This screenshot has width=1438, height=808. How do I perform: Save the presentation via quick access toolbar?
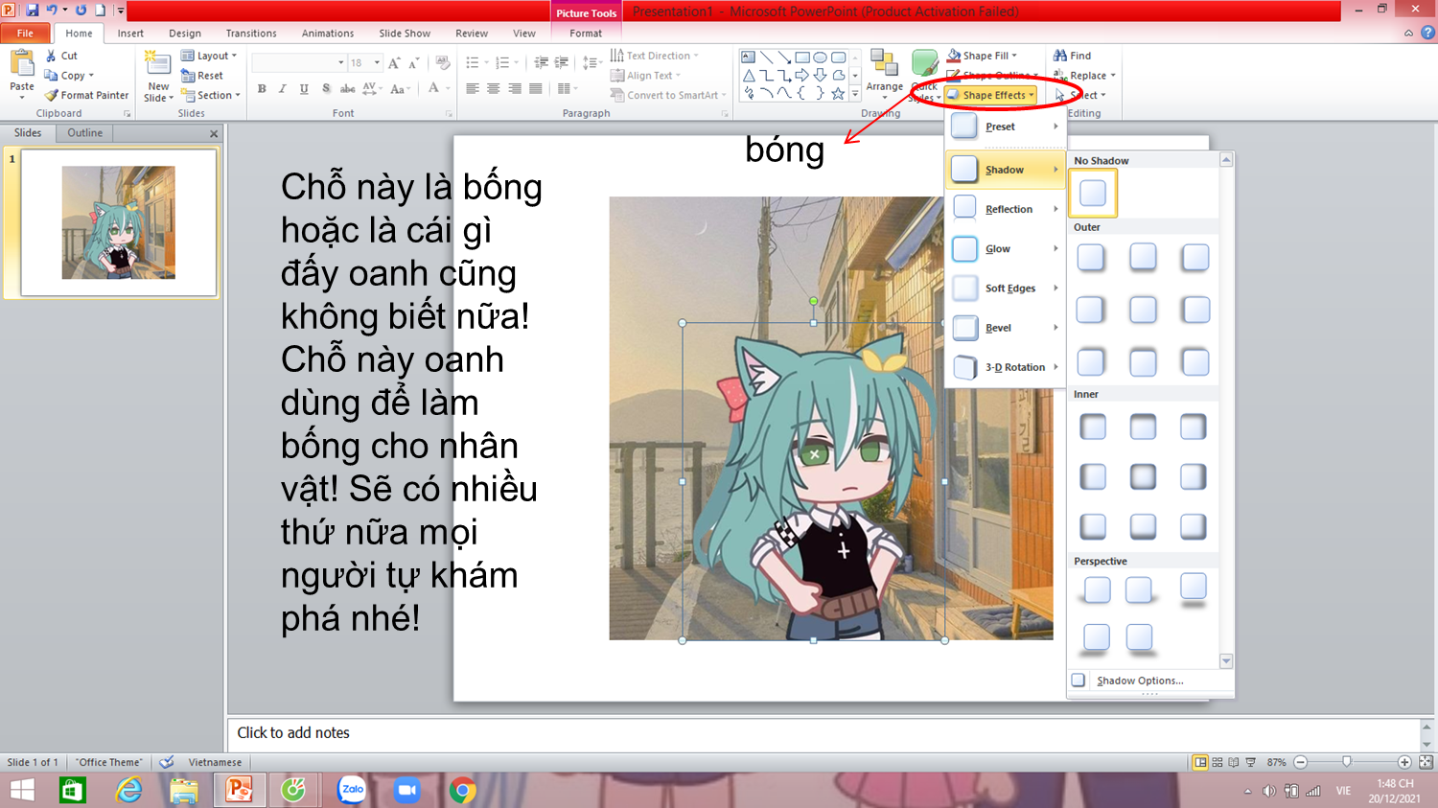pos(33,11)
